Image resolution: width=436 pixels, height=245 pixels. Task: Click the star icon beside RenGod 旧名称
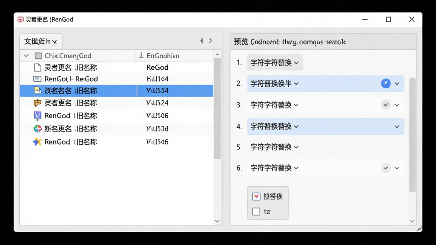(x=37, y=142)
